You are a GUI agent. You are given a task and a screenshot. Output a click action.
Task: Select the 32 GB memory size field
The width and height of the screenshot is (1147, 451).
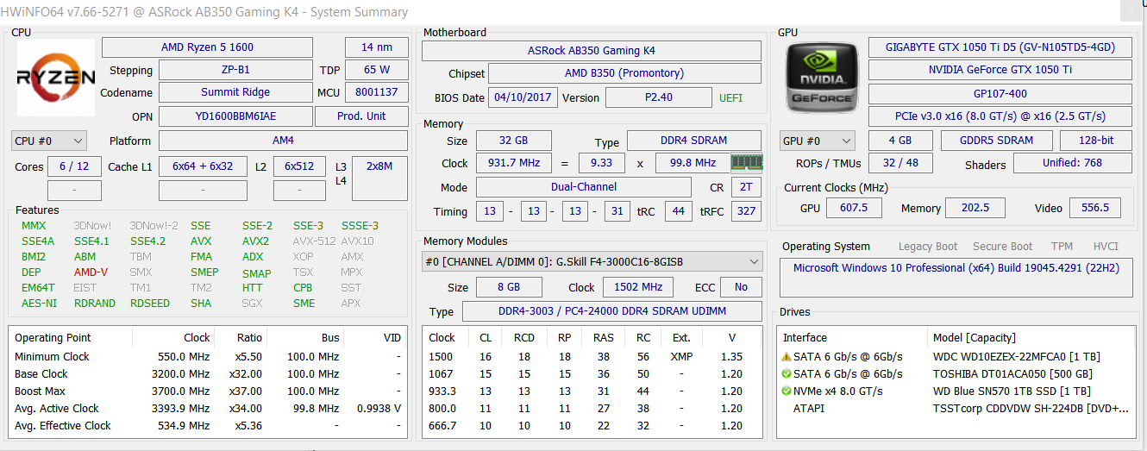click(514, 141)
